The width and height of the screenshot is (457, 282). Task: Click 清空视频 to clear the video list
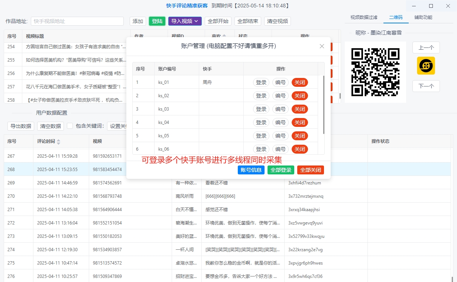(277, 21)
